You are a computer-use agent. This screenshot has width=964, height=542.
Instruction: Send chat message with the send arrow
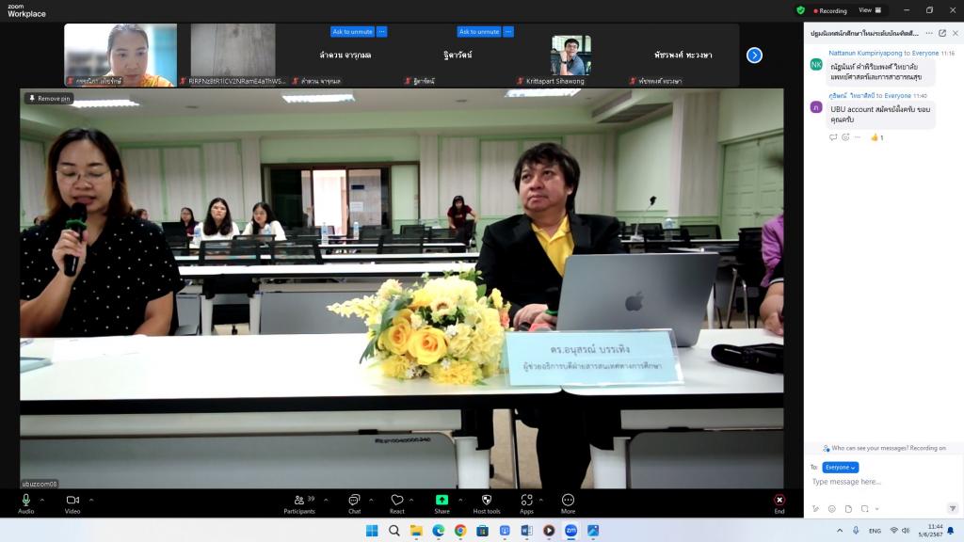click(953, 508)
